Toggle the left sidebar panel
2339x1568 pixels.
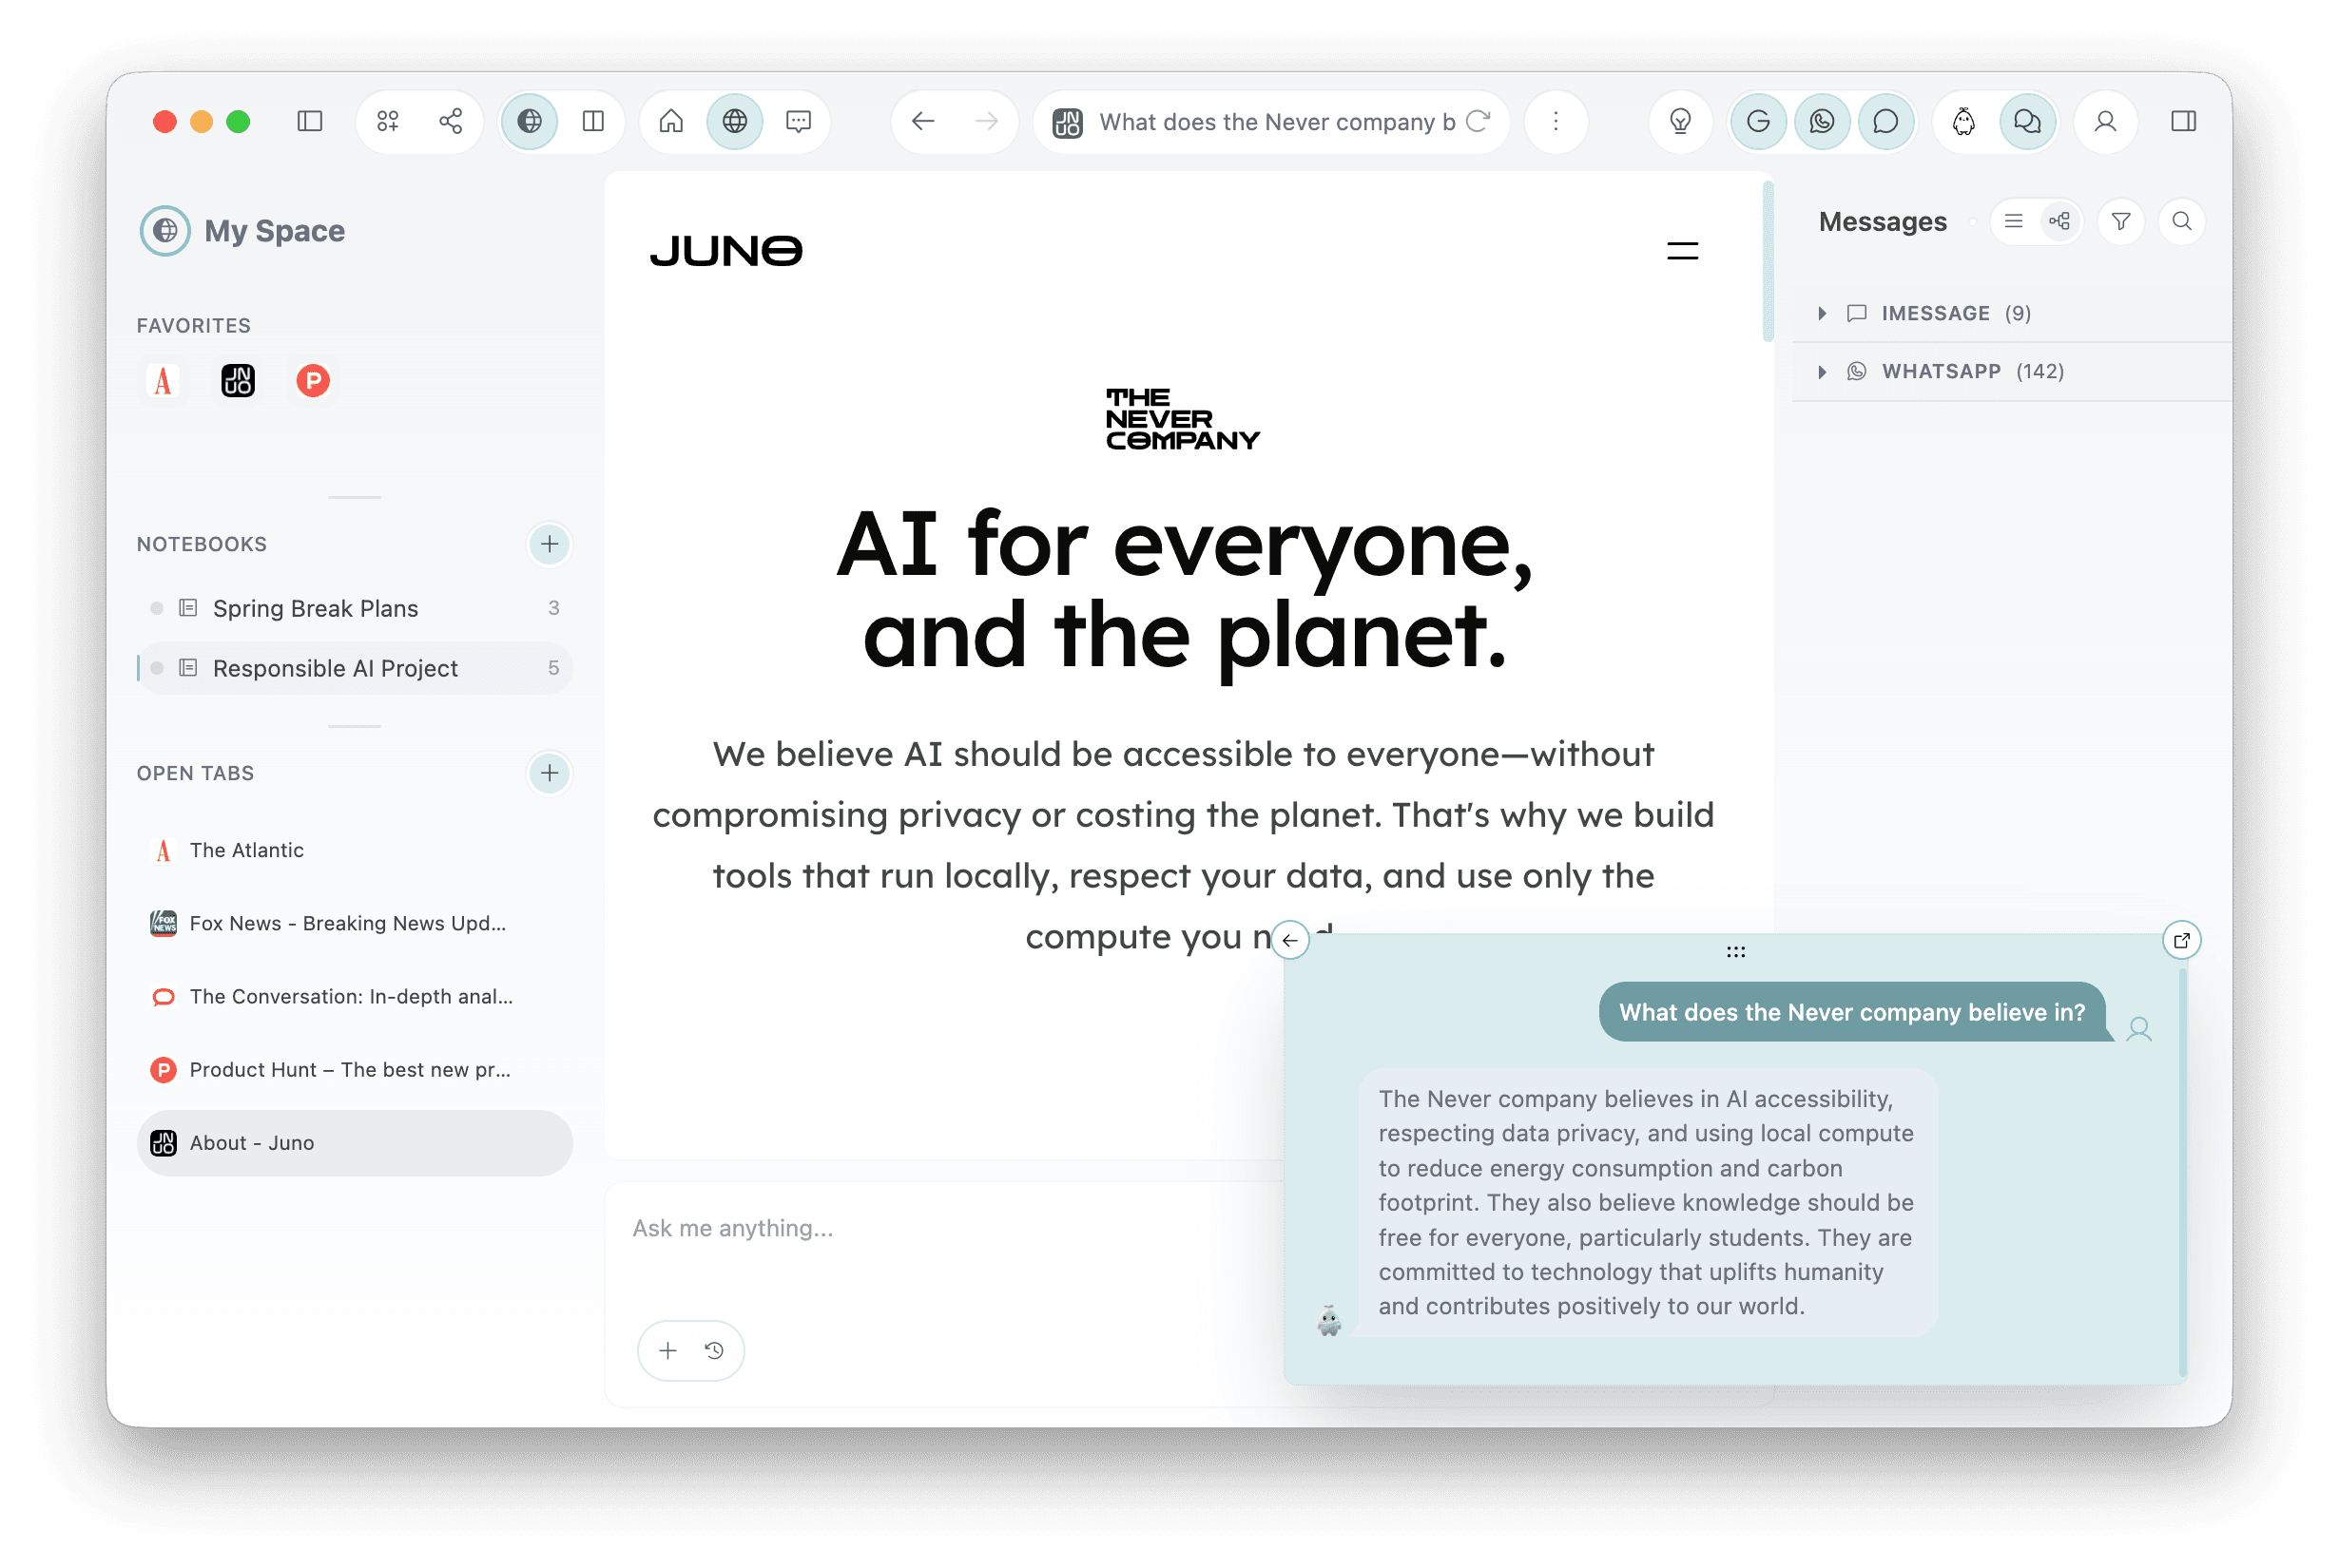click(x=310, y=121)
